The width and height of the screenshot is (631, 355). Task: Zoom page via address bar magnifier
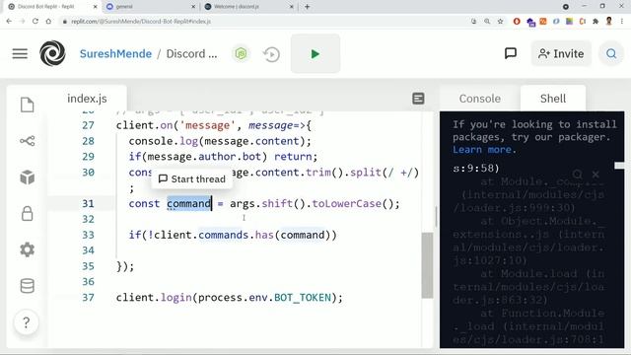487,22
